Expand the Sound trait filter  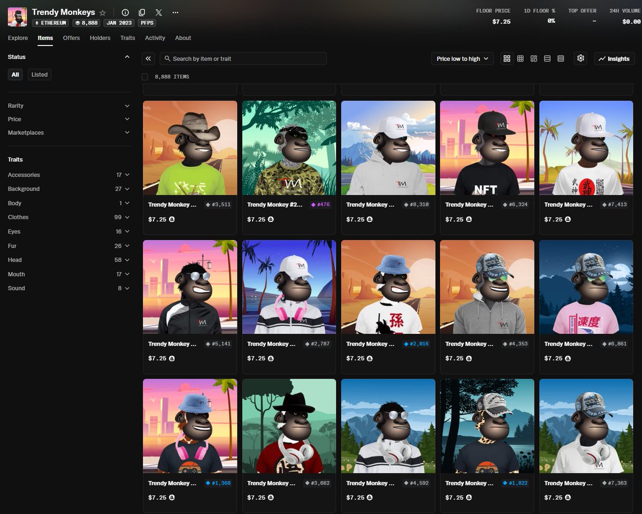69,288
